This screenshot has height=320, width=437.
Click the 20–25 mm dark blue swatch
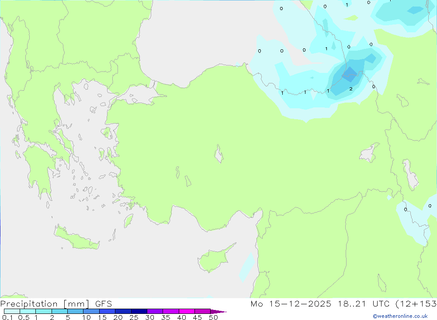(x=123, y=311)
